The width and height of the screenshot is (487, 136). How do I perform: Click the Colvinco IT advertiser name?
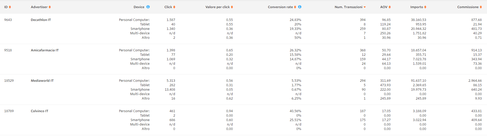[x=40, y=111]
